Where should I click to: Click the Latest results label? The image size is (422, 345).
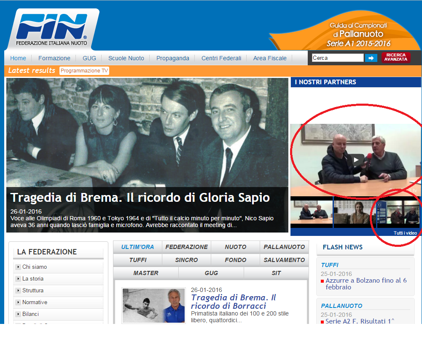(x=32, y=70)
